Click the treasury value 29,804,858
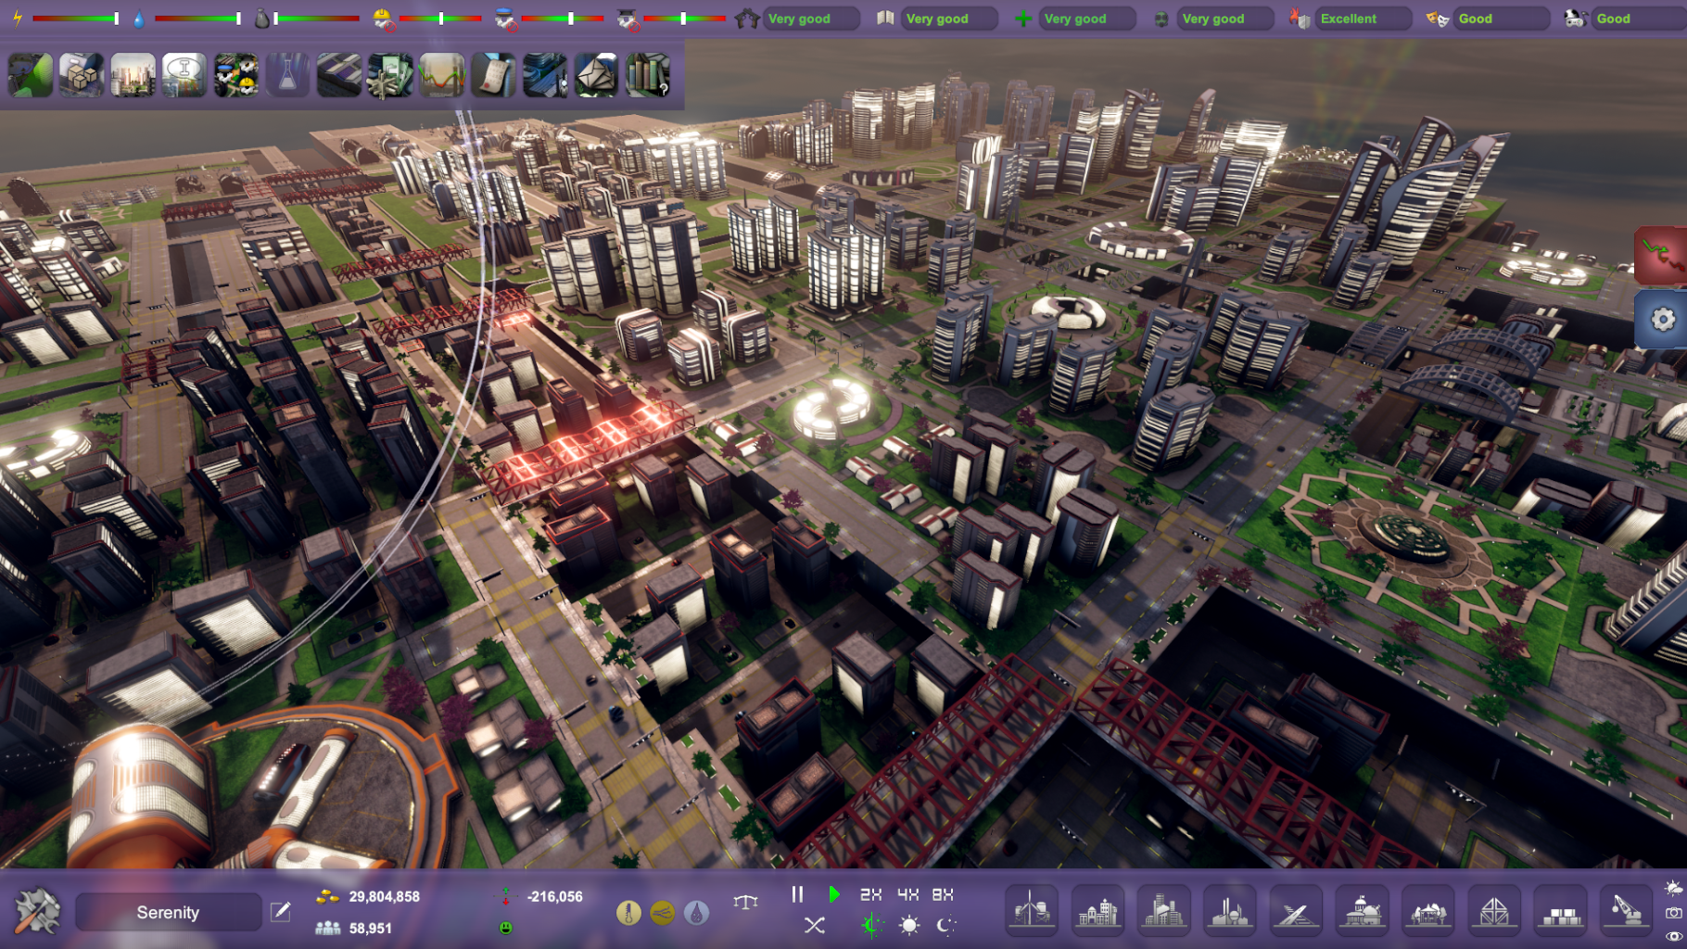This screenshot has height=949, width=1687. [x=385, y=896]
